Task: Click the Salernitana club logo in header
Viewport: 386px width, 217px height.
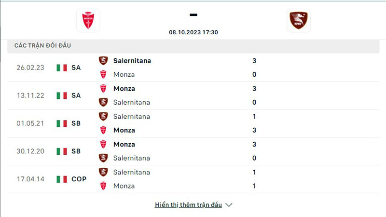Action: (298, 20)
